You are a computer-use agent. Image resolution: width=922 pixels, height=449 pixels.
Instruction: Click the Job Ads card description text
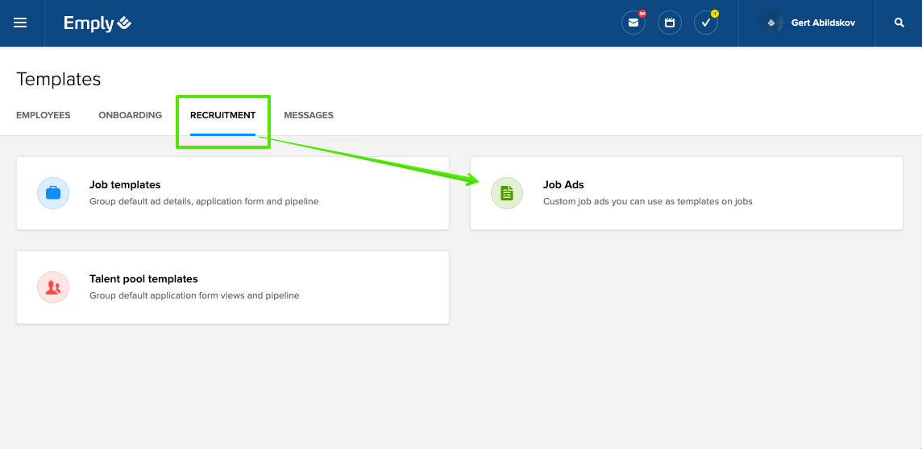tap(647, 202)
